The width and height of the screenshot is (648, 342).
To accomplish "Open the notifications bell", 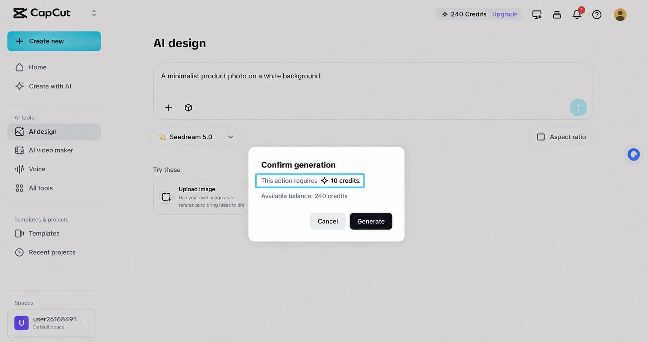I will (577, 15).
